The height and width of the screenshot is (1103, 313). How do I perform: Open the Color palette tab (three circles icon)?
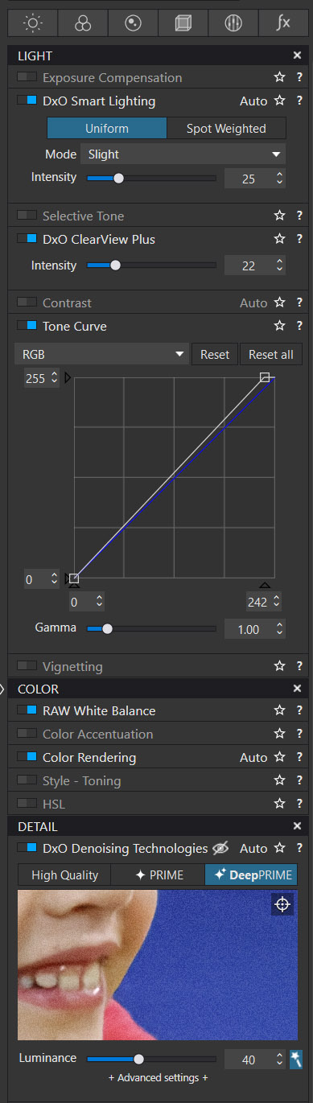pyautogui.click(x=82, y=23)
